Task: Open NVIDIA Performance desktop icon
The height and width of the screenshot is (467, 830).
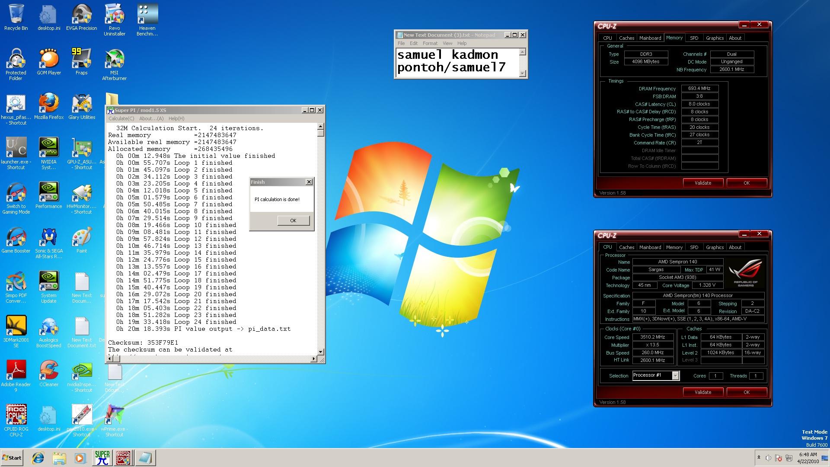Action: tap(49, 195)
